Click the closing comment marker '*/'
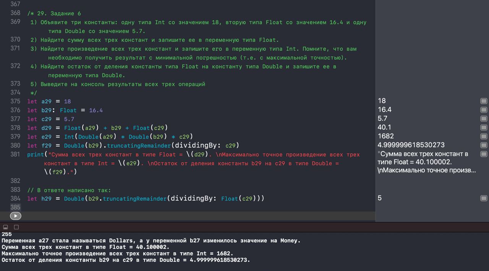This screenshot has height=271, width=489. pos(34,93)
